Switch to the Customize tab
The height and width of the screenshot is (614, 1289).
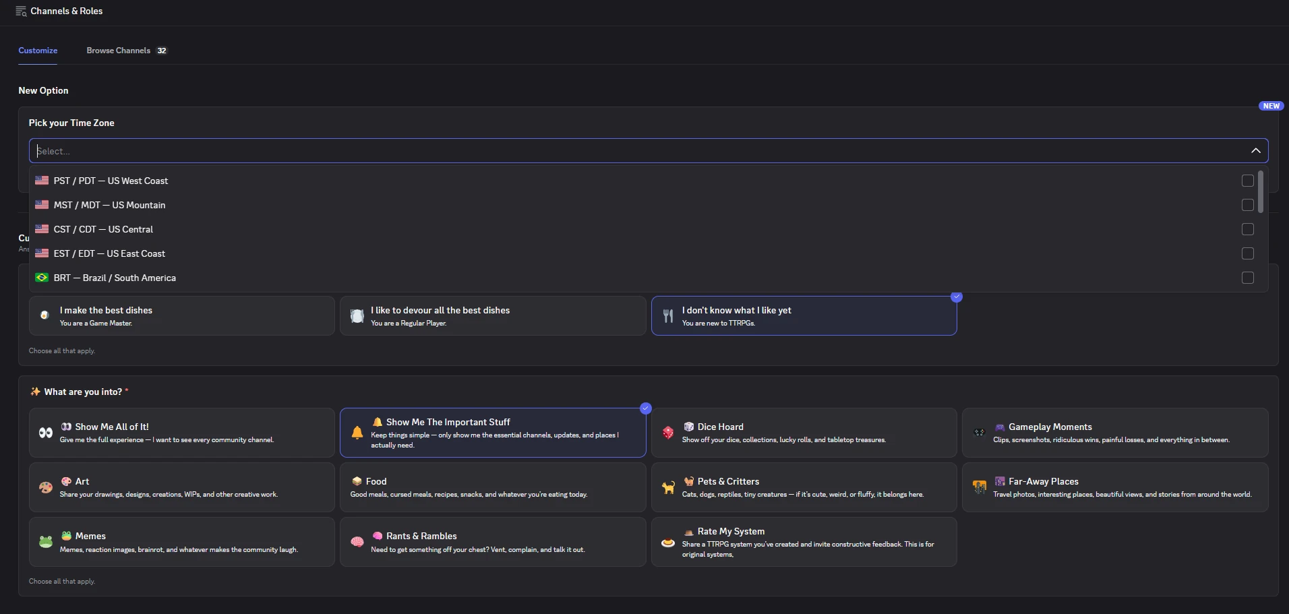click(38, 51)
